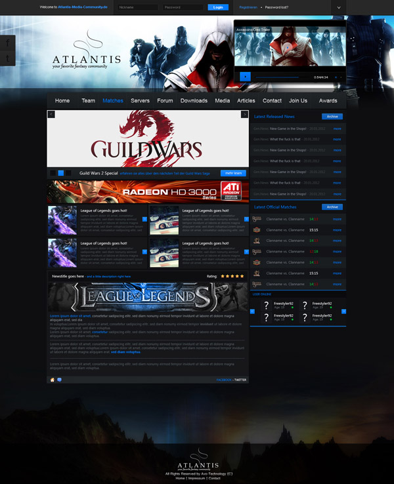This screenshot has height=484, width=394.
Task: Open the Join Us menu item
Action: [x=298, y=100]
